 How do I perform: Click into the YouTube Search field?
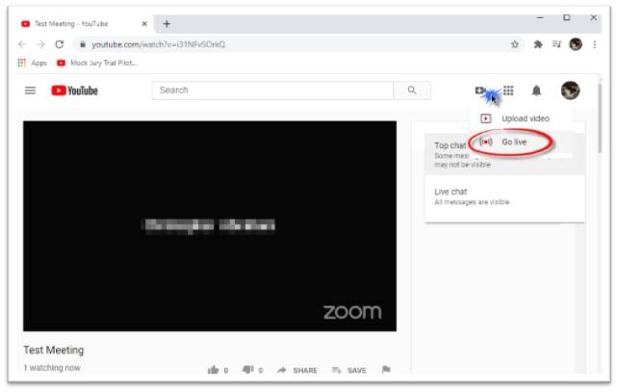coord(272,91)
